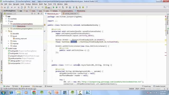This screenshot has width=169, height=95.
Task: Click the Undo arrow icon
Action: [12, 7]
